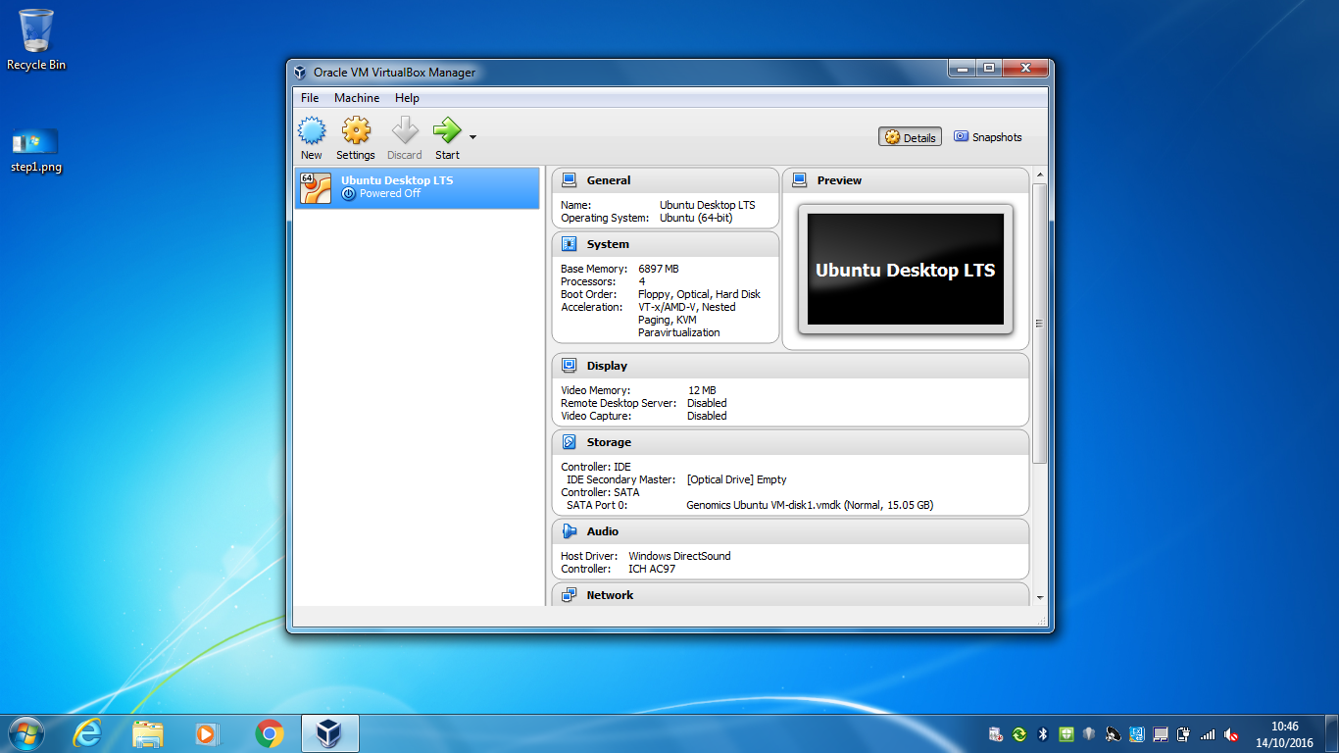The height and width of the screenshot is (753, 1339).
Task: Switch to the Snapshots view
Action: [x=988, y=137]
